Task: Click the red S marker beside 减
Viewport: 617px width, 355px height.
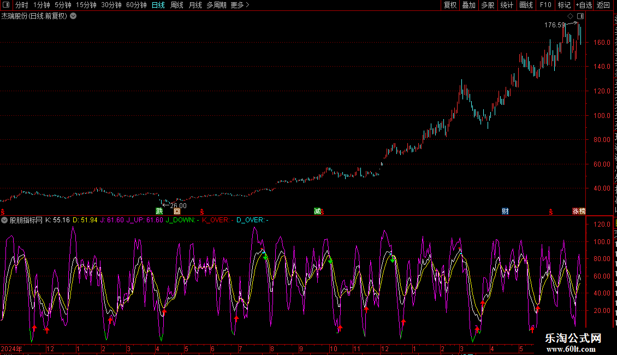Action: (322, 212)
